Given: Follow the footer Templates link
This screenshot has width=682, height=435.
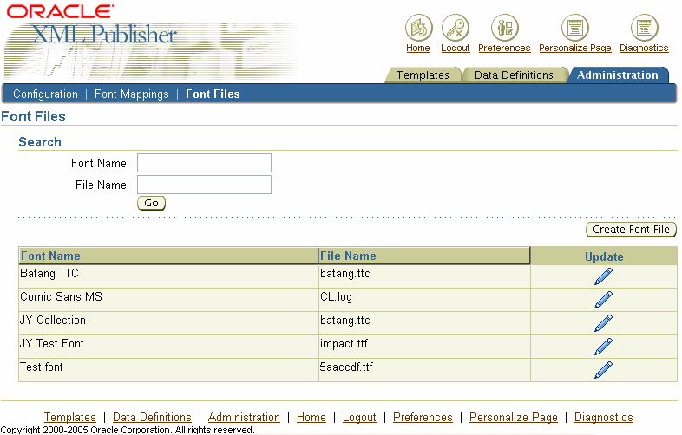Looking at the screenshot, I should click(x=70, y=417).
